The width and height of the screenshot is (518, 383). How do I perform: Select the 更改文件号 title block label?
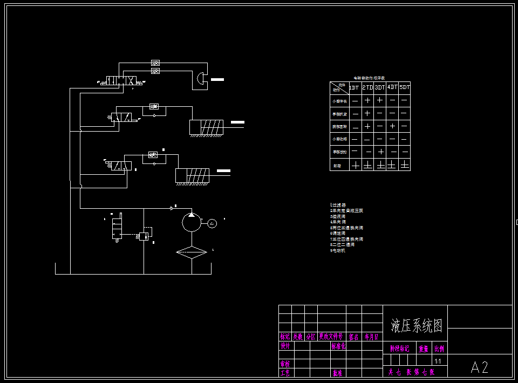[331, 337]
